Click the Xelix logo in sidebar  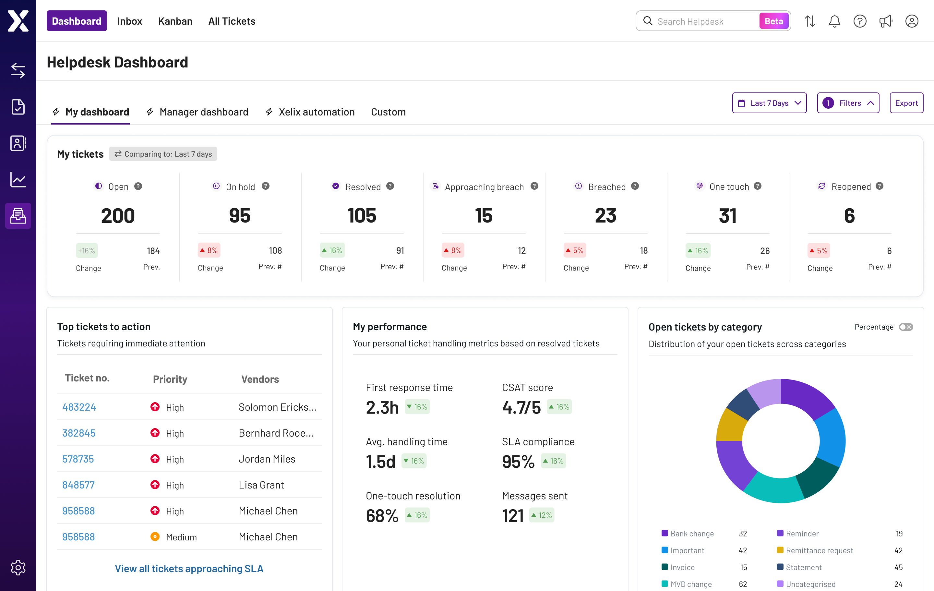click(18, 21)
